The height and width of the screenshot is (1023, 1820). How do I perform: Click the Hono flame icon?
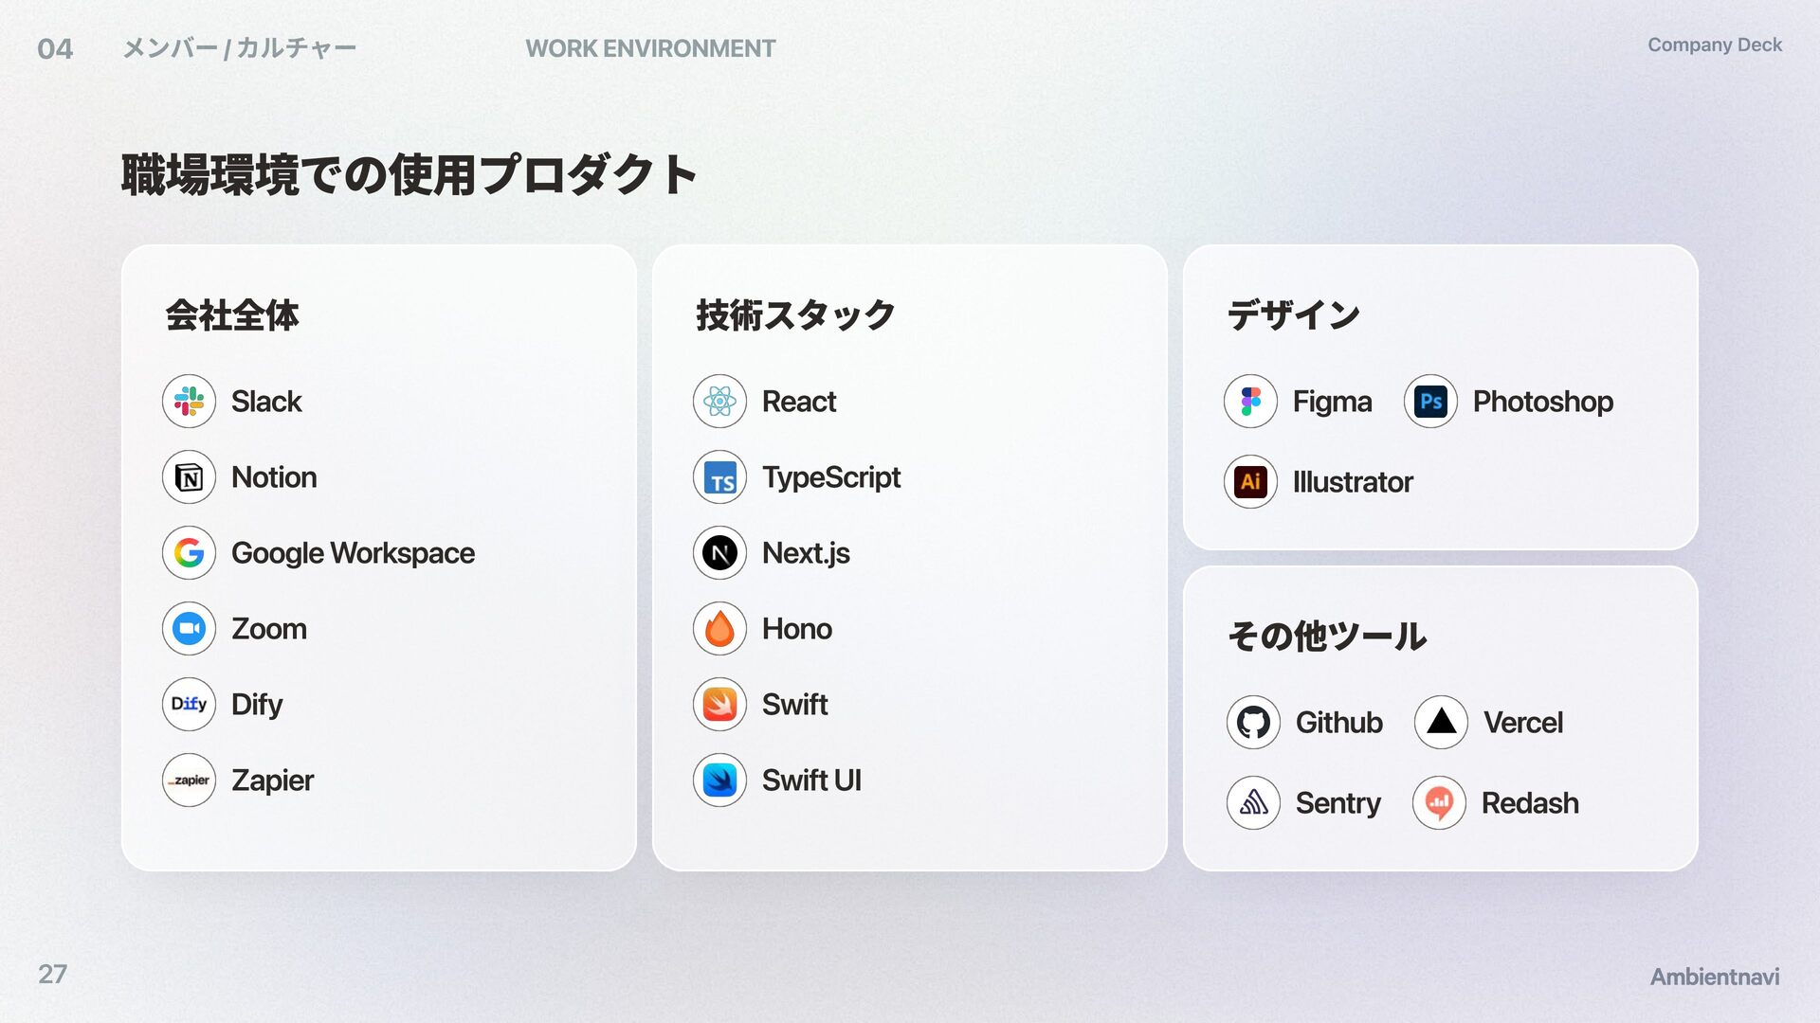pyautogui.click(x=719, y=629)
